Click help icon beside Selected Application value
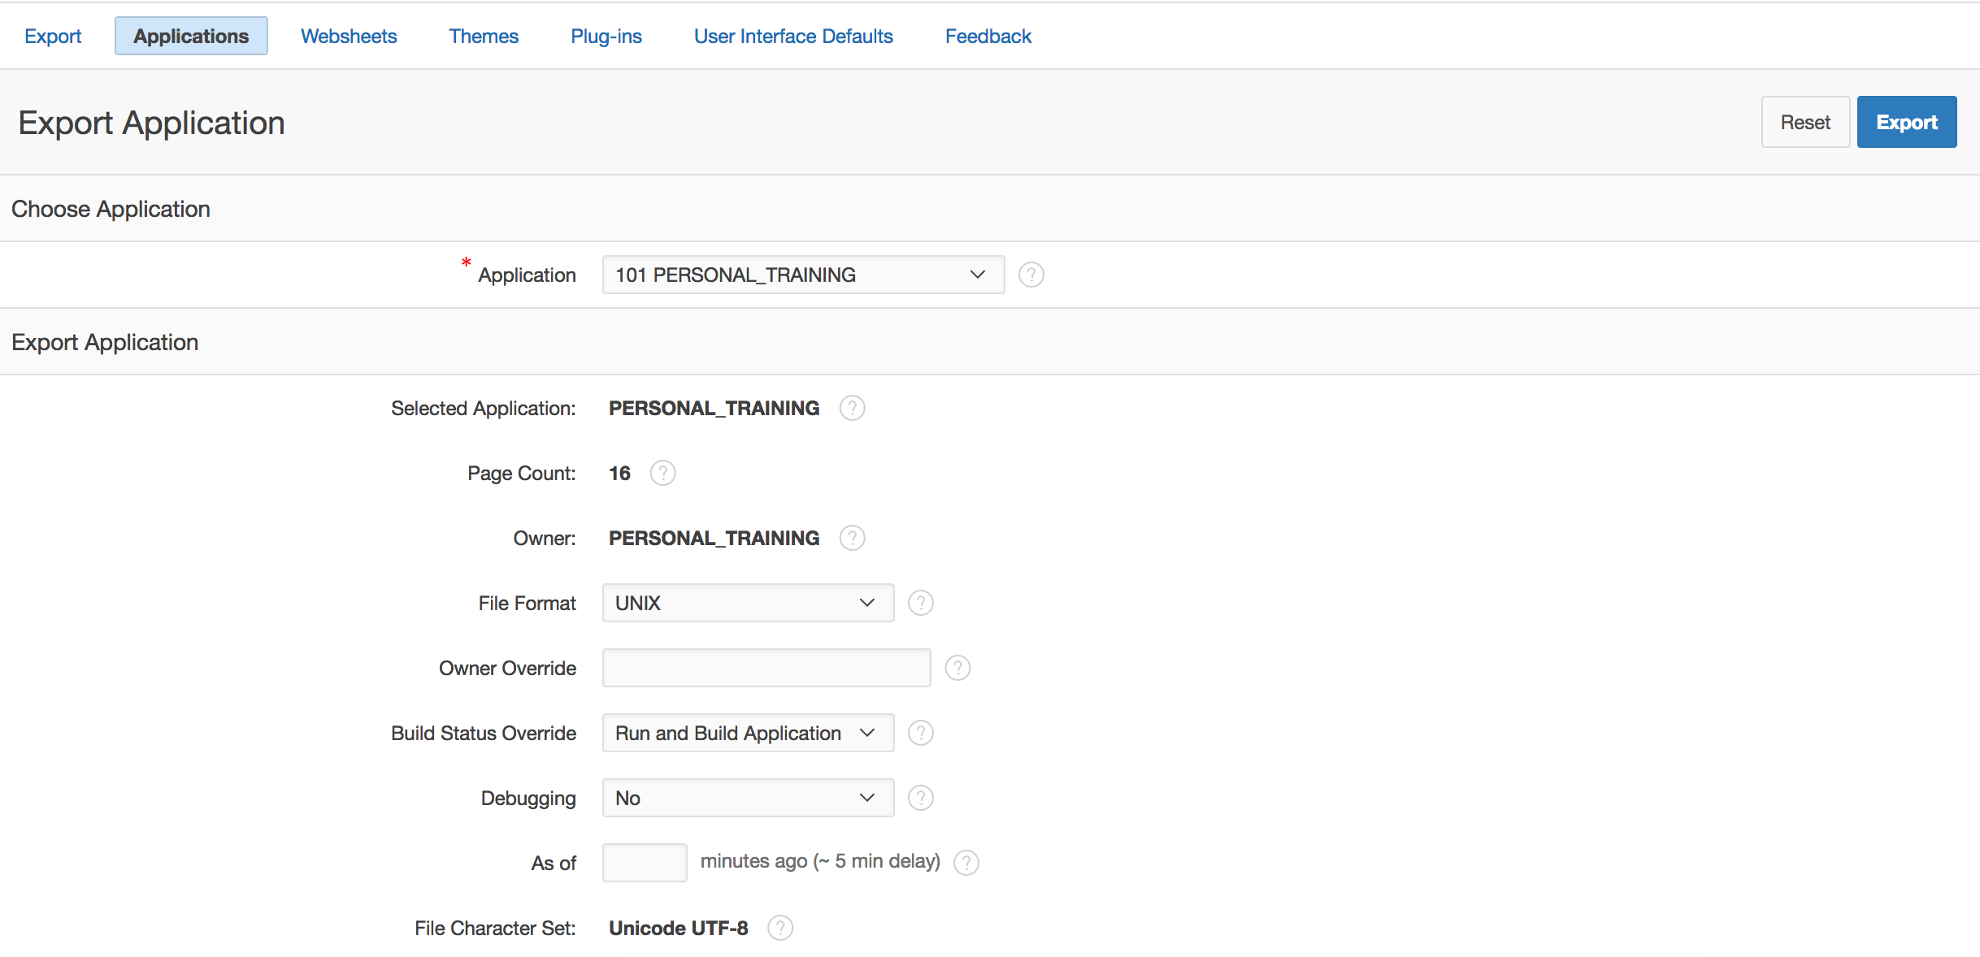The height and width of the screenshot is (957, 1980). 852,408
